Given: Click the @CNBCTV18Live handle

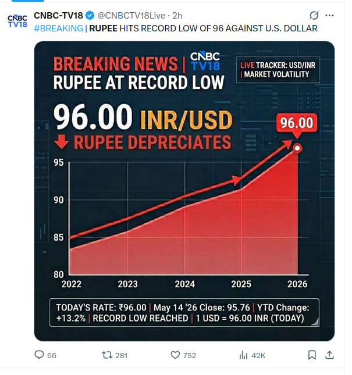Looking at the screenshot, I should point(131,16).
